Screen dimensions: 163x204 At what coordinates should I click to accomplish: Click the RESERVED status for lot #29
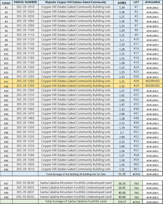pos(153,86)
